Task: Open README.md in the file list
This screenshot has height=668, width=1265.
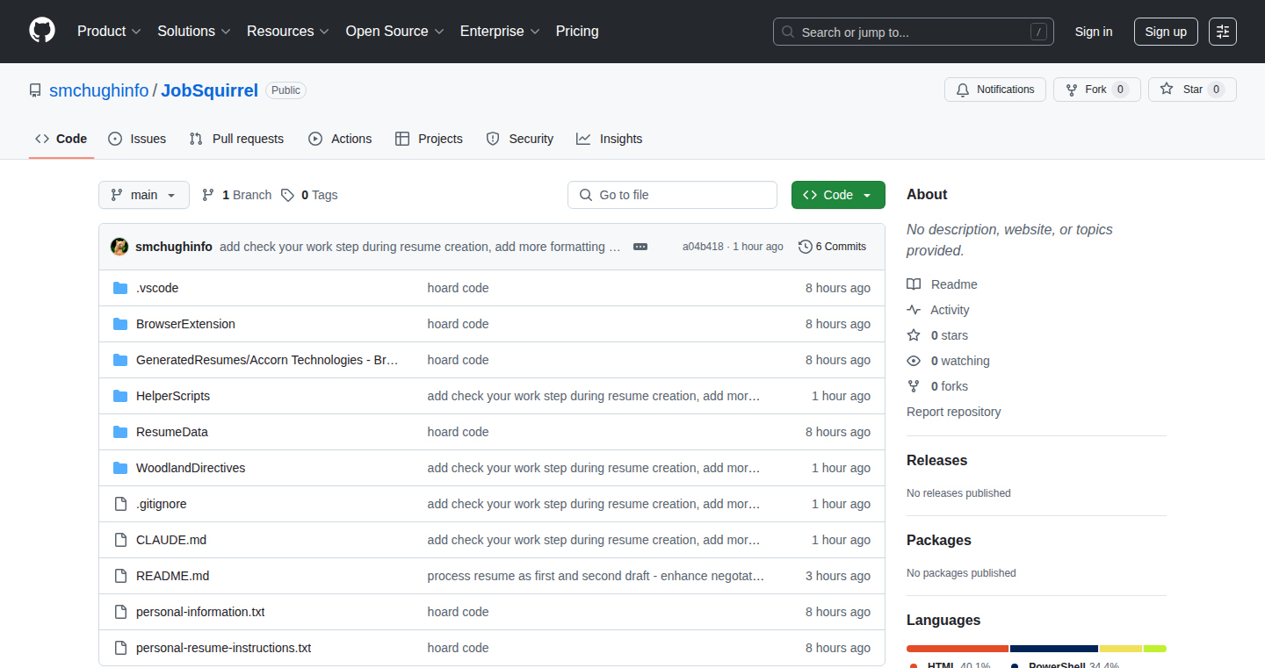Action: 172,576
